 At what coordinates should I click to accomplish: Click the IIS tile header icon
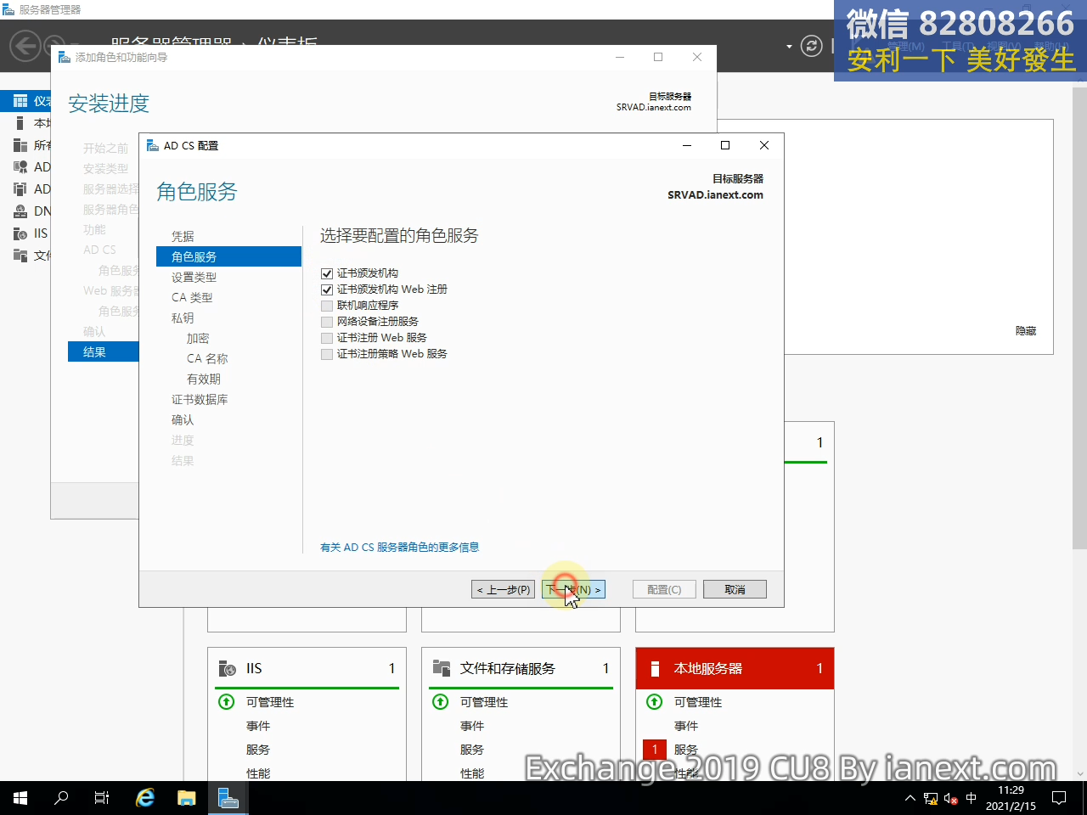tap(227, 669)
